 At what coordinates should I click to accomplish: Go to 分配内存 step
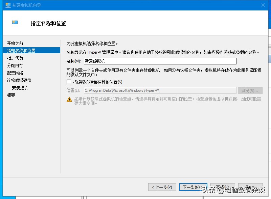(x=15, y=64)
